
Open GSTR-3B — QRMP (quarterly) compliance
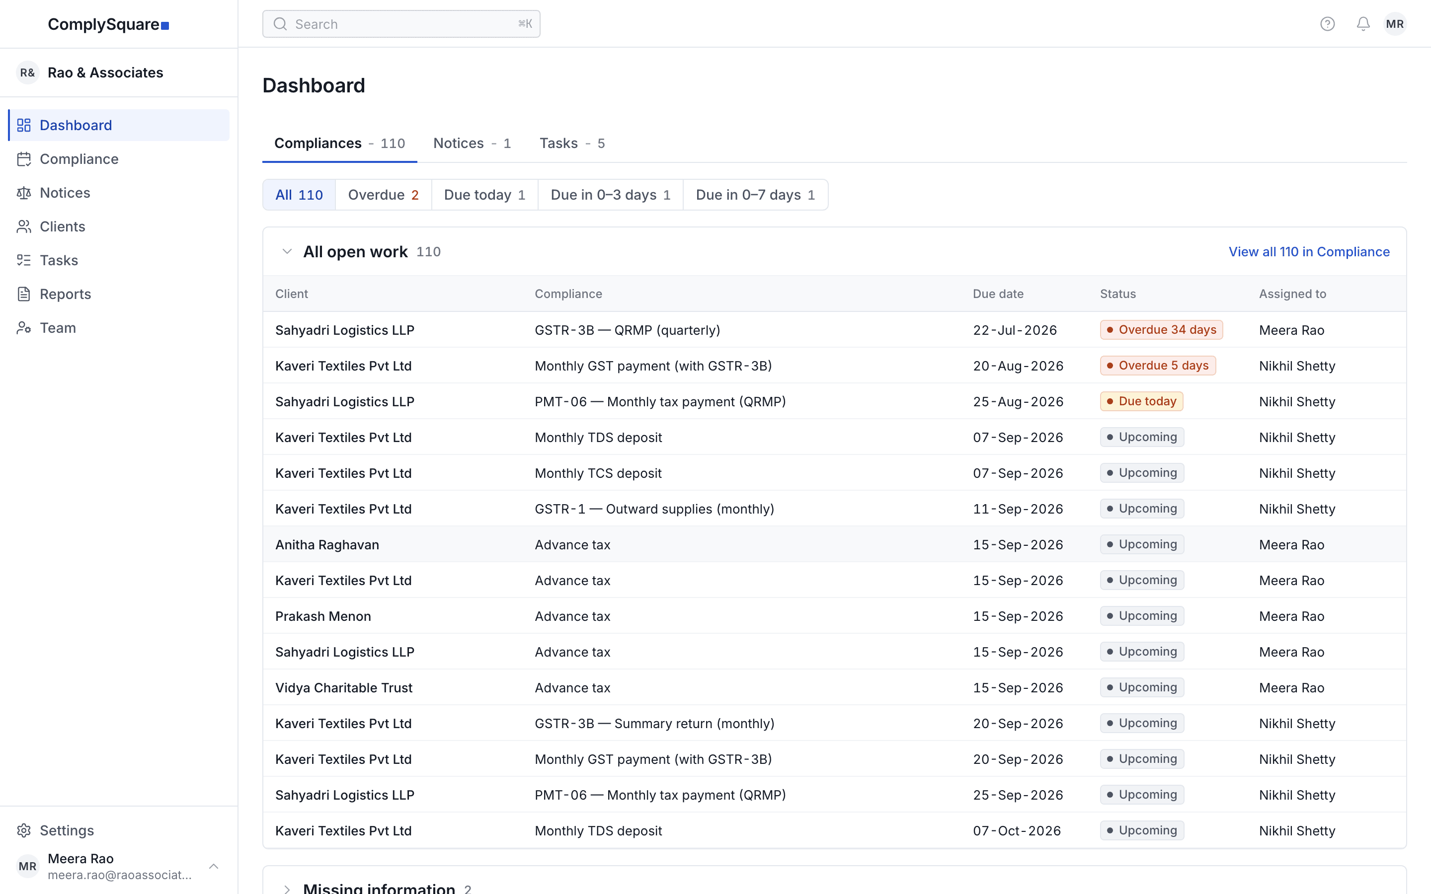(628, 330)
